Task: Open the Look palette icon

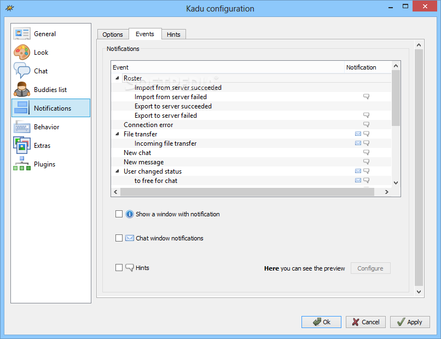Action: [22, 53]
